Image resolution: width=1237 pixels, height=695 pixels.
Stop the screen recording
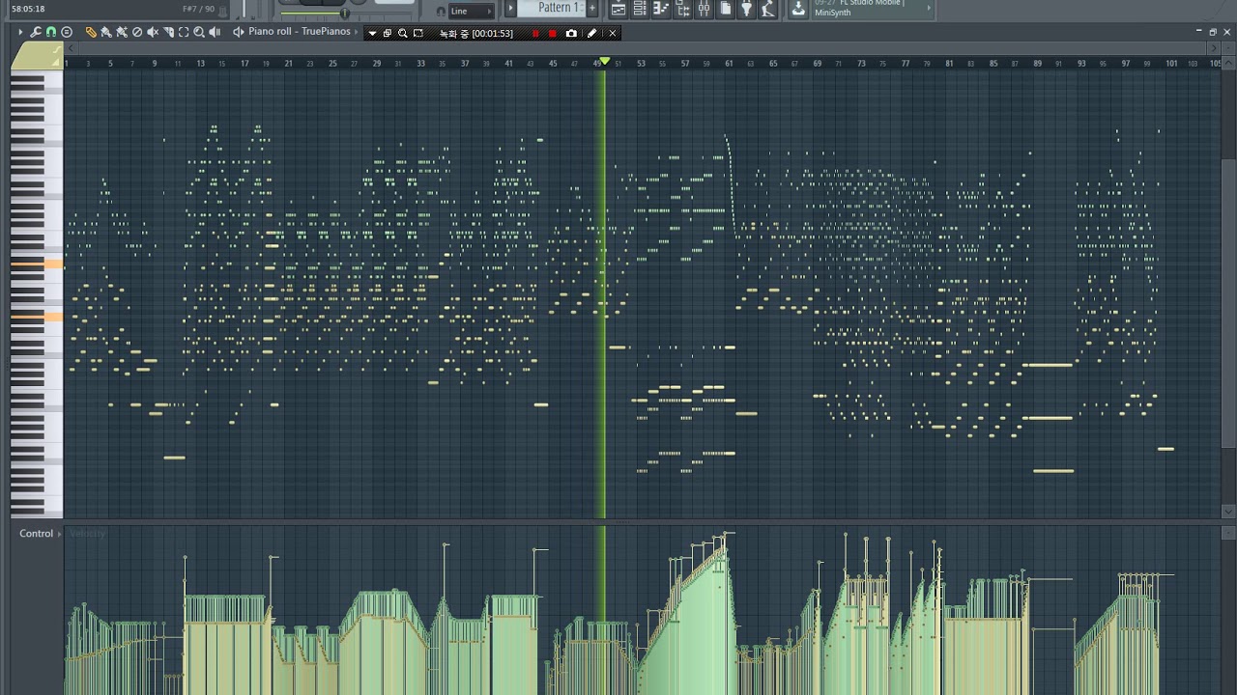tap(553, 33)
